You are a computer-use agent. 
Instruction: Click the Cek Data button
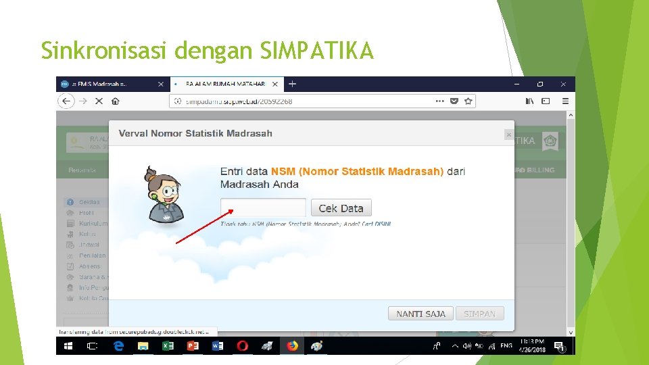point(341,208)
